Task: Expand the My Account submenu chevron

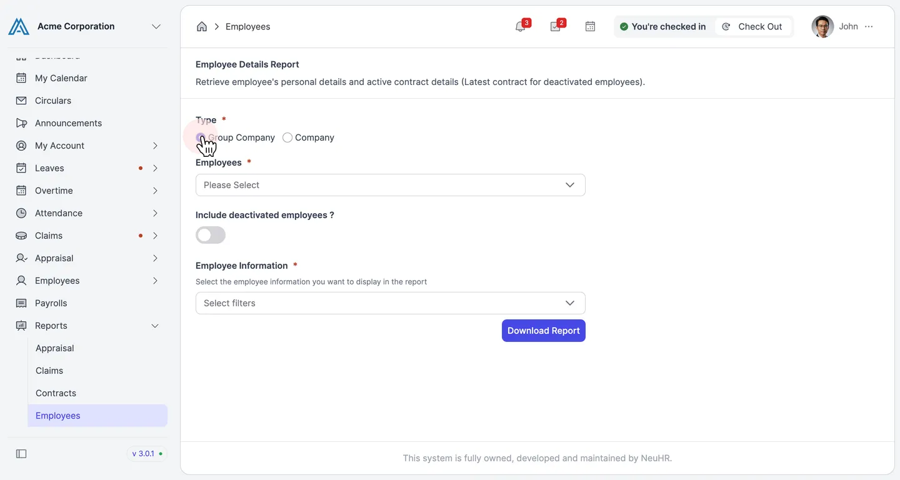Action: (155, 146)
